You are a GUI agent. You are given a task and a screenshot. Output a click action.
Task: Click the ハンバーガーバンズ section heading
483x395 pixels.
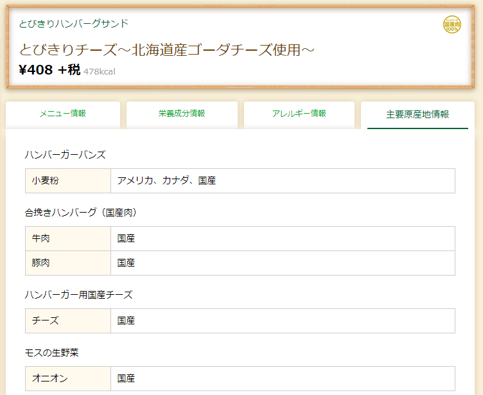click(66, 155)
